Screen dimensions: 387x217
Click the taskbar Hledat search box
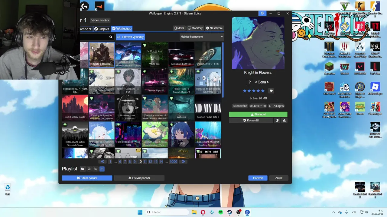coord(166,212)
